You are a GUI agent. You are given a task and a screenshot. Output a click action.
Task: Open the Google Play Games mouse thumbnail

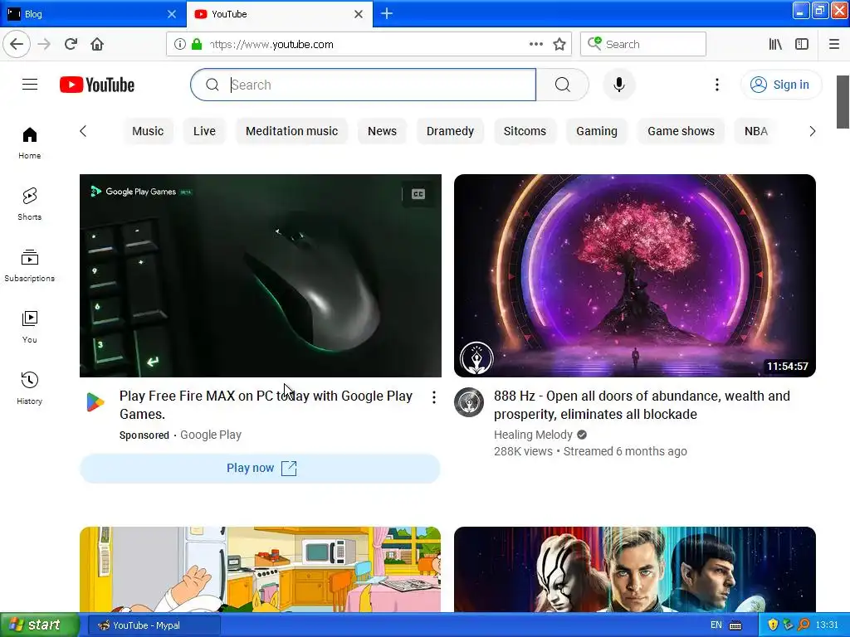point(260,275)
